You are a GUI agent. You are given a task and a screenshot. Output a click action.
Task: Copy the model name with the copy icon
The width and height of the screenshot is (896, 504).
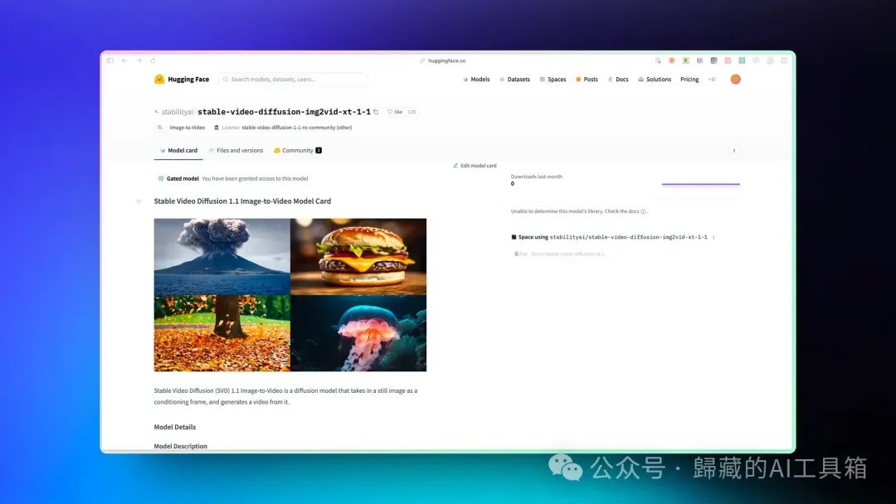(376, 112)
